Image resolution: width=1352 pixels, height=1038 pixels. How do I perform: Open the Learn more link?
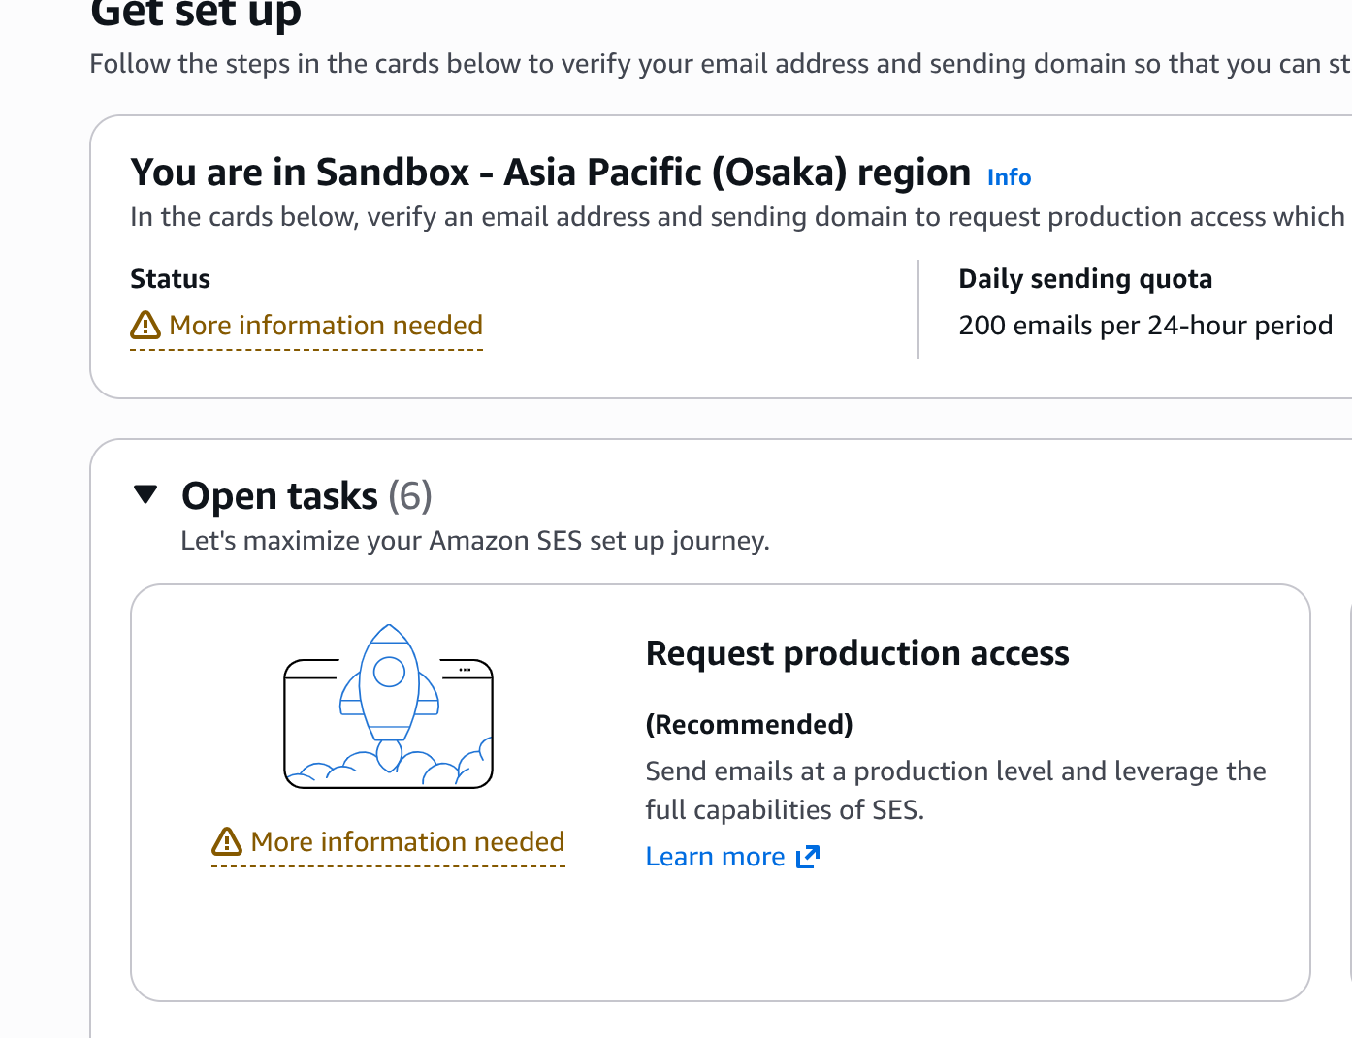(715, 857)
